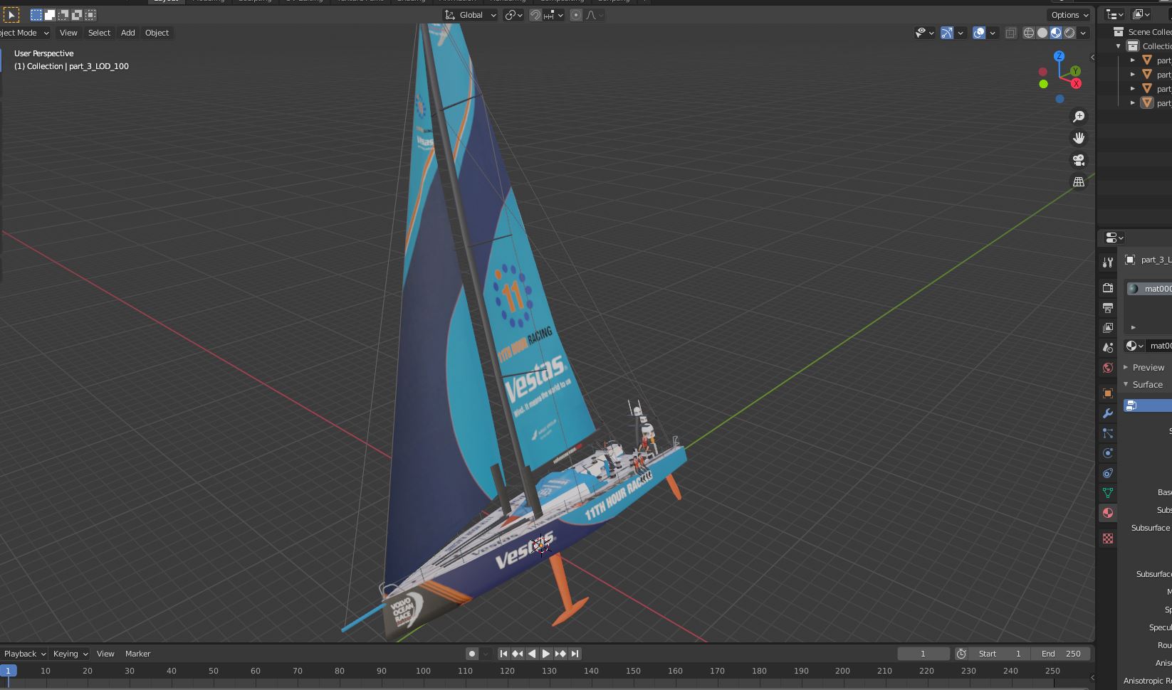The height and width of the screenshot is (690, 1172).
Task: Expand the Preview panel
Action: tap(1148, 368)
